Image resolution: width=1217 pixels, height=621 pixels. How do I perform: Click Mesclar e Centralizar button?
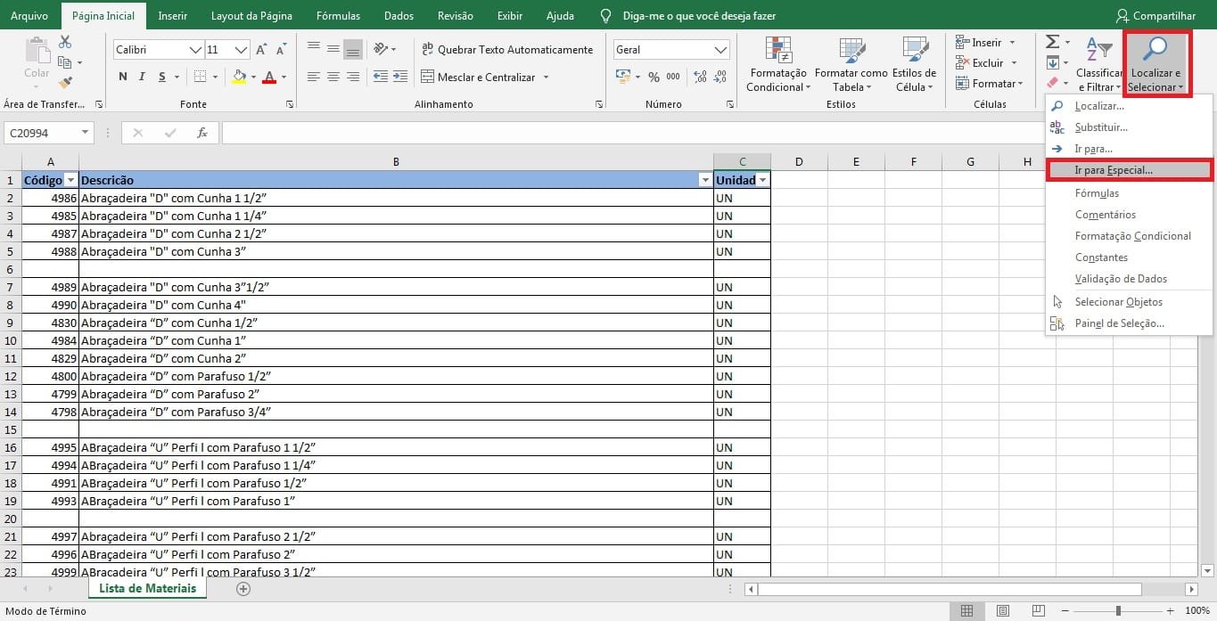coord(479,78)
